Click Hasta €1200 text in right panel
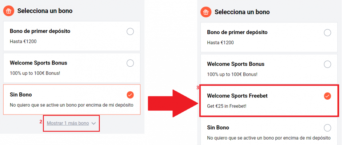 220,43
